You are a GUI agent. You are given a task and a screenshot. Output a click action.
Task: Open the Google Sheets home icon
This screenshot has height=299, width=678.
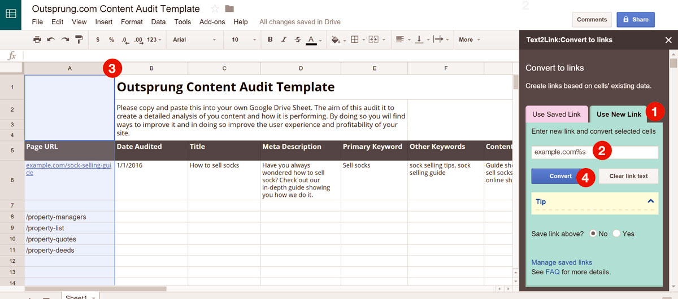(11, 14)
